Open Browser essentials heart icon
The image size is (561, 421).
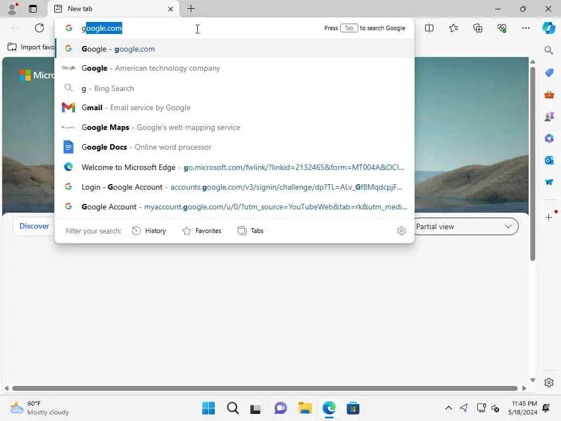502,28
